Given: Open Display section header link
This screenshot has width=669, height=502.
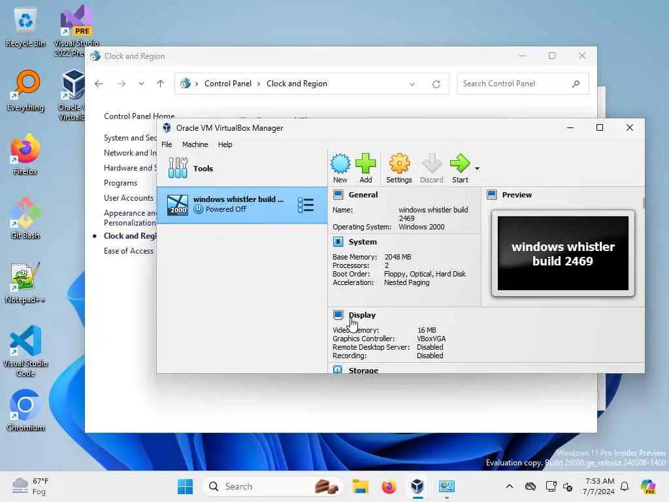Looking at the screenshot, I should (362, 315).
